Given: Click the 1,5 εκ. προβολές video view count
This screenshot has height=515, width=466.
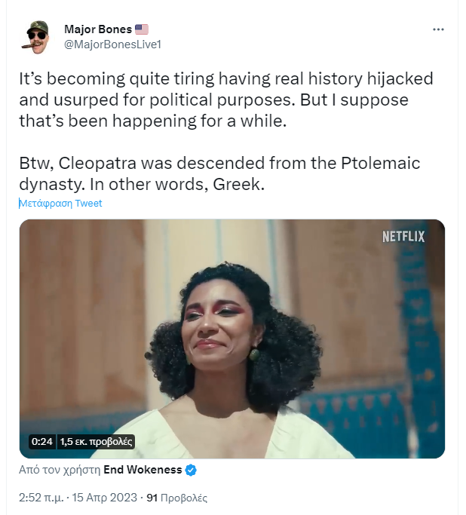Looking at the screenshot, I should pos(96,441).
